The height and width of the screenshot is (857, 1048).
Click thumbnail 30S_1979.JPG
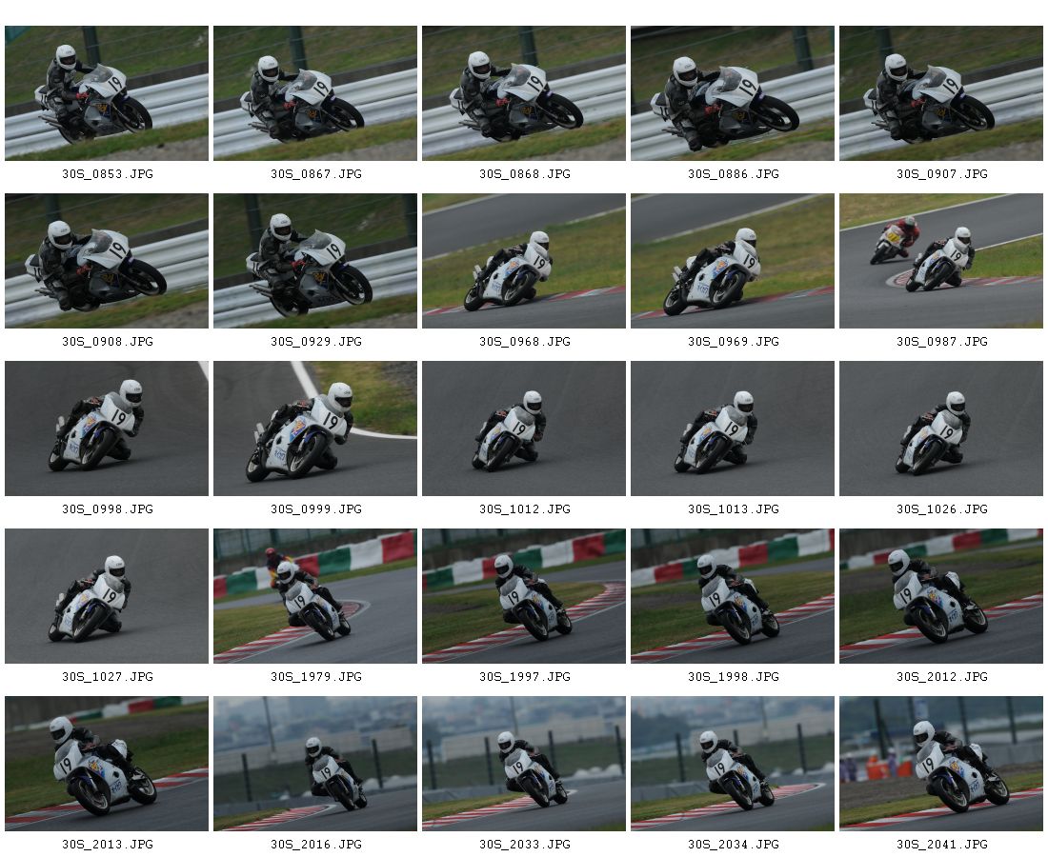coord(314,596)
